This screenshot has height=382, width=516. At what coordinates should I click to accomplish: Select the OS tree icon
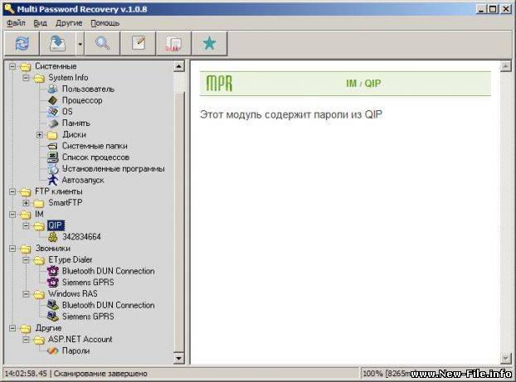[x=52, y=112]
